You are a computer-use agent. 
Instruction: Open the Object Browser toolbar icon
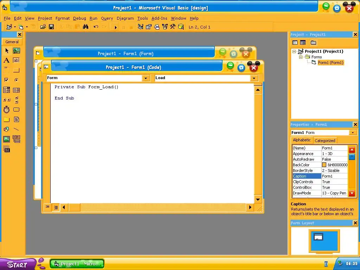click(x=165, y=27)
